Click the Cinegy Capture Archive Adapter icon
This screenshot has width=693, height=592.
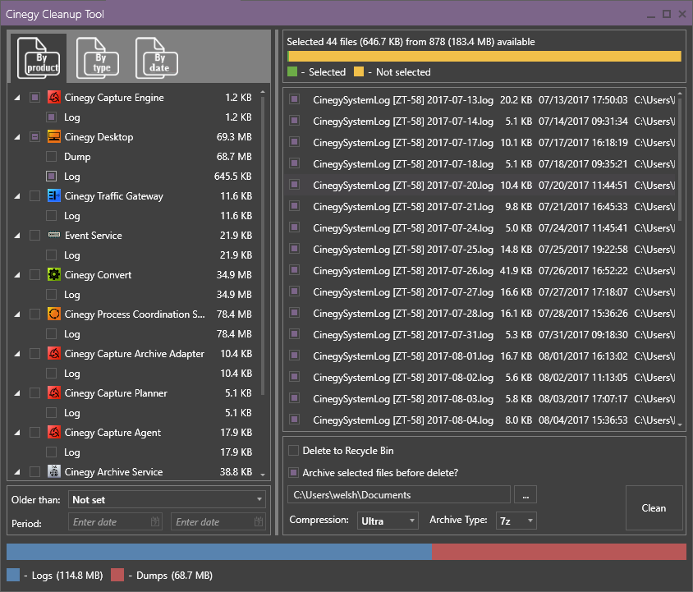54,353
